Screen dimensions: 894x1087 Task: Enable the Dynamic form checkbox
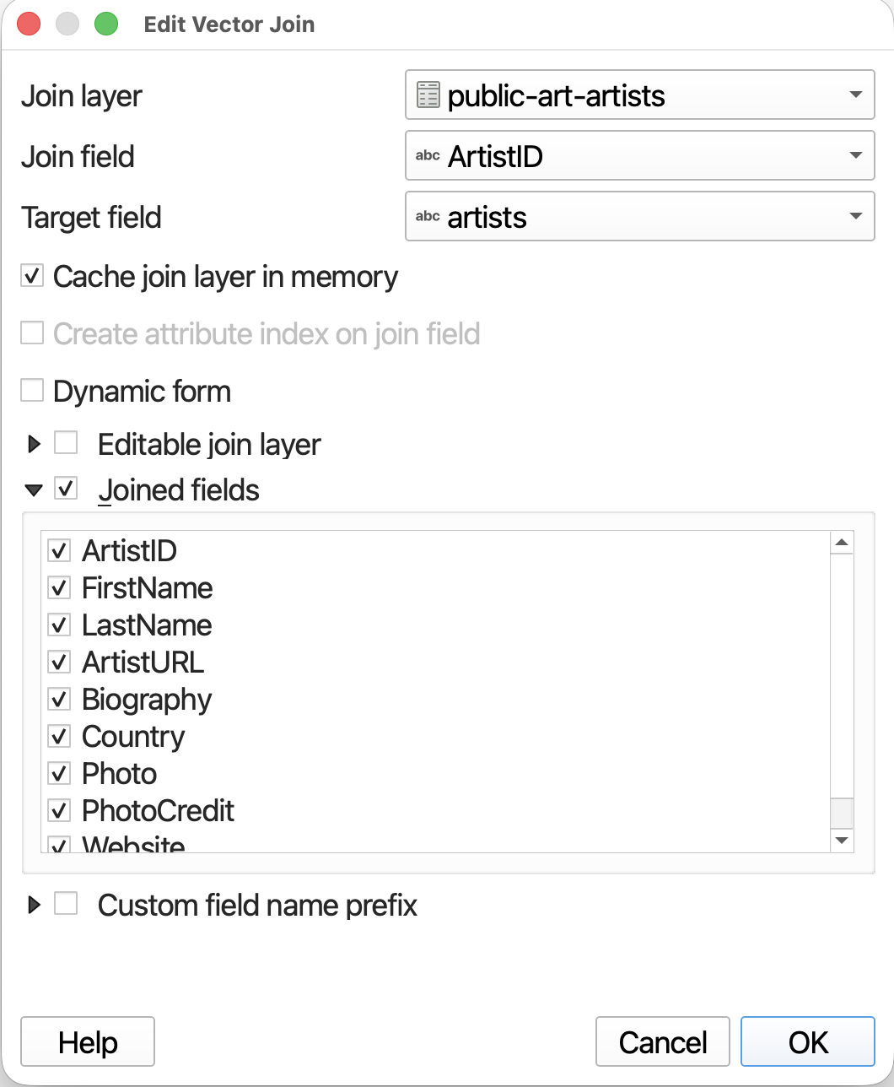click(x=32, y=391)
